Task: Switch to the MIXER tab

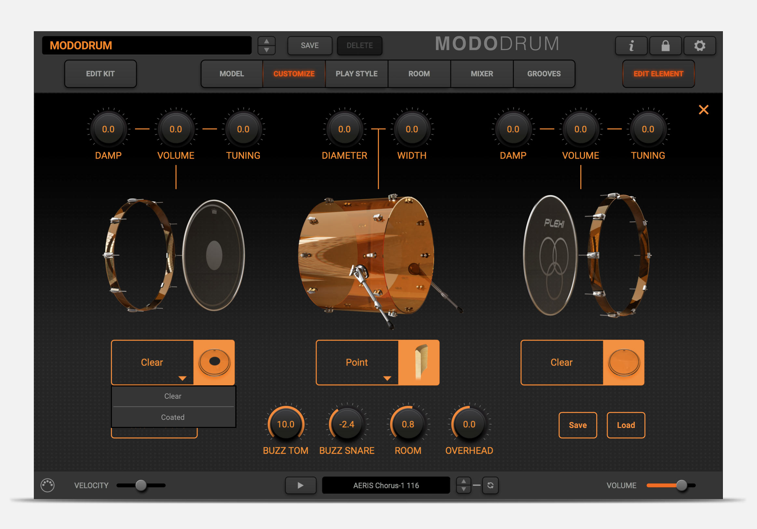Action: tap(482, 74)
